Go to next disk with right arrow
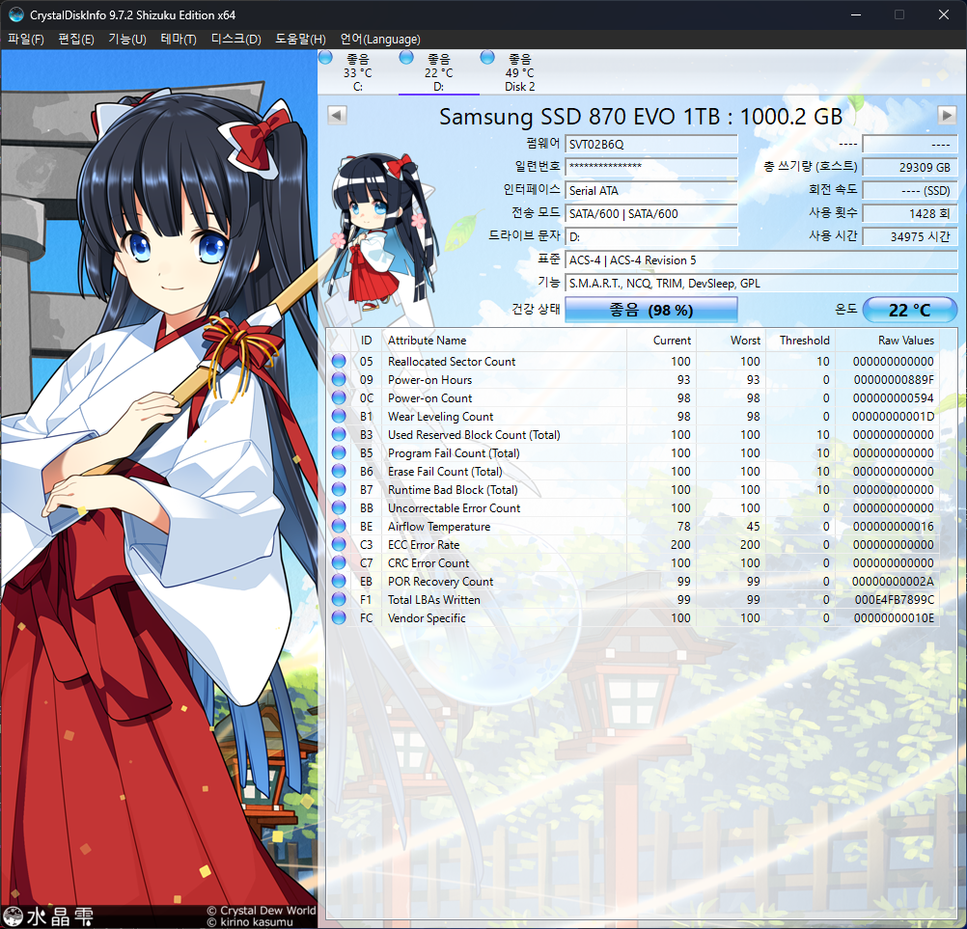This screenshot has height=929, width=967. (947, 115)
